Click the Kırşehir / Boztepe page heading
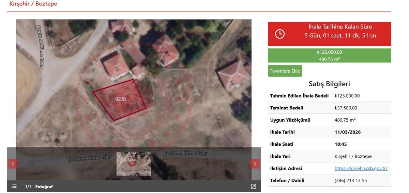The image size is (409, 193). (x=33, y=4)
